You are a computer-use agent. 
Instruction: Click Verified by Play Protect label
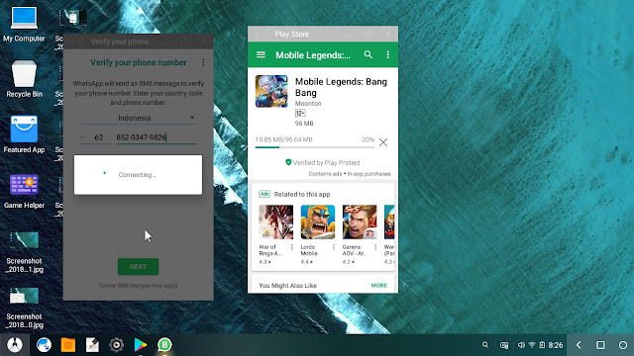tap(322, 162)
